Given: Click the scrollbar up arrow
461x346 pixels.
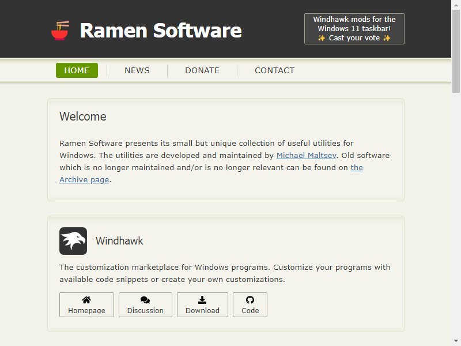Looking at the screenshot, I should (x=456, y=5).
